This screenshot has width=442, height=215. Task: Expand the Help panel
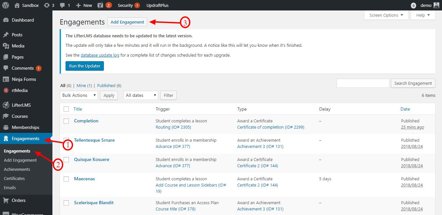[x=423, y=15]
